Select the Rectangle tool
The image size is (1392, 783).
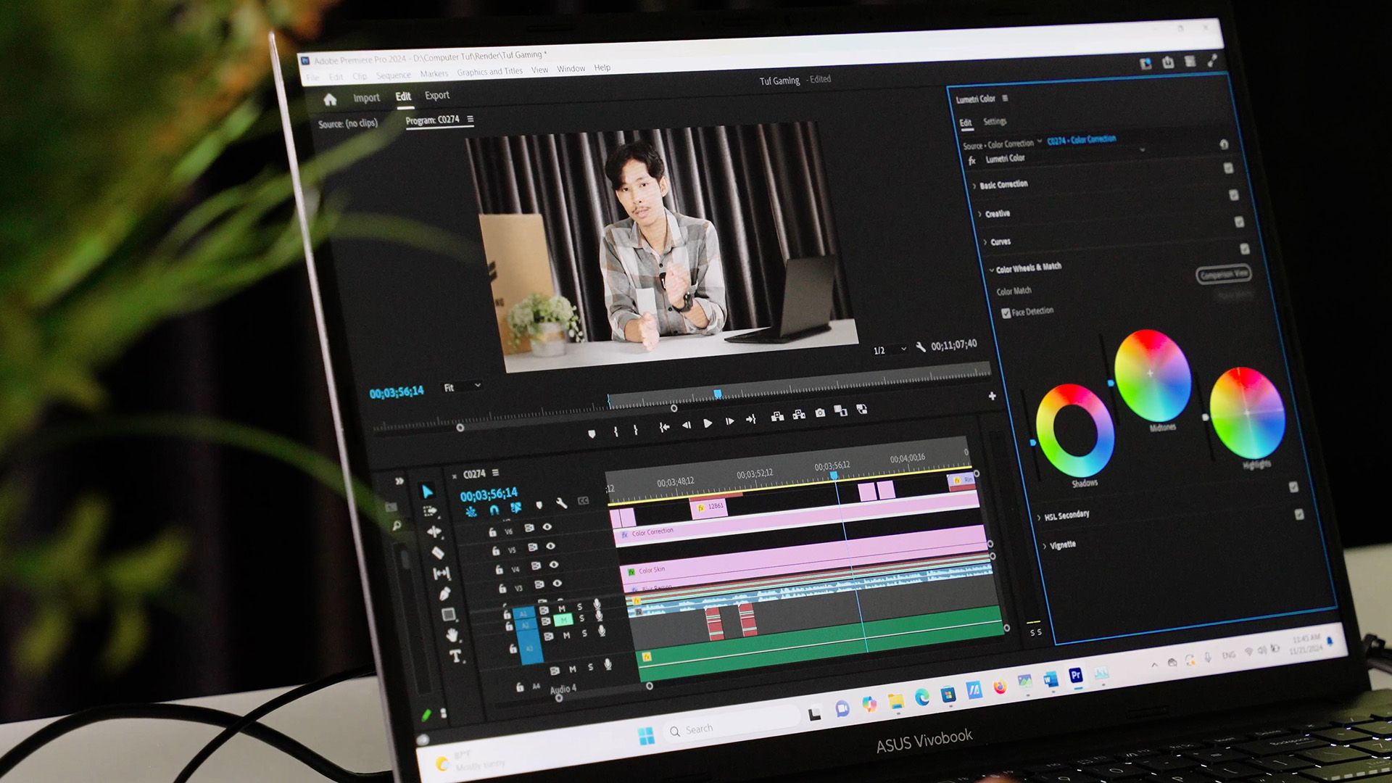pos(448,615)
